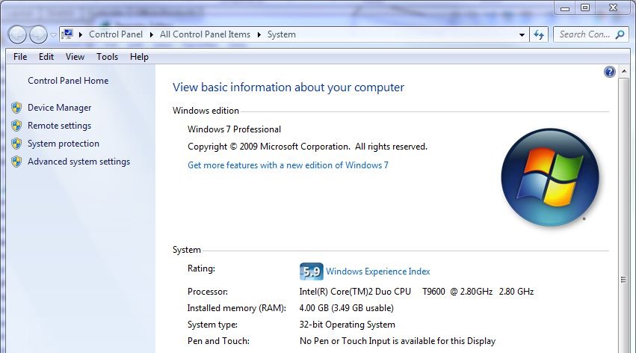Open the blue Help question mark icon
Viewport: 636px width, 353px height.
pos(610,73)
